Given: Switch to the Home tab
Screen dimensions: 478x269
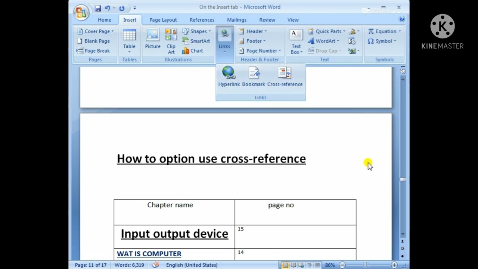Looking at the screenshot, I should point(105,20).
